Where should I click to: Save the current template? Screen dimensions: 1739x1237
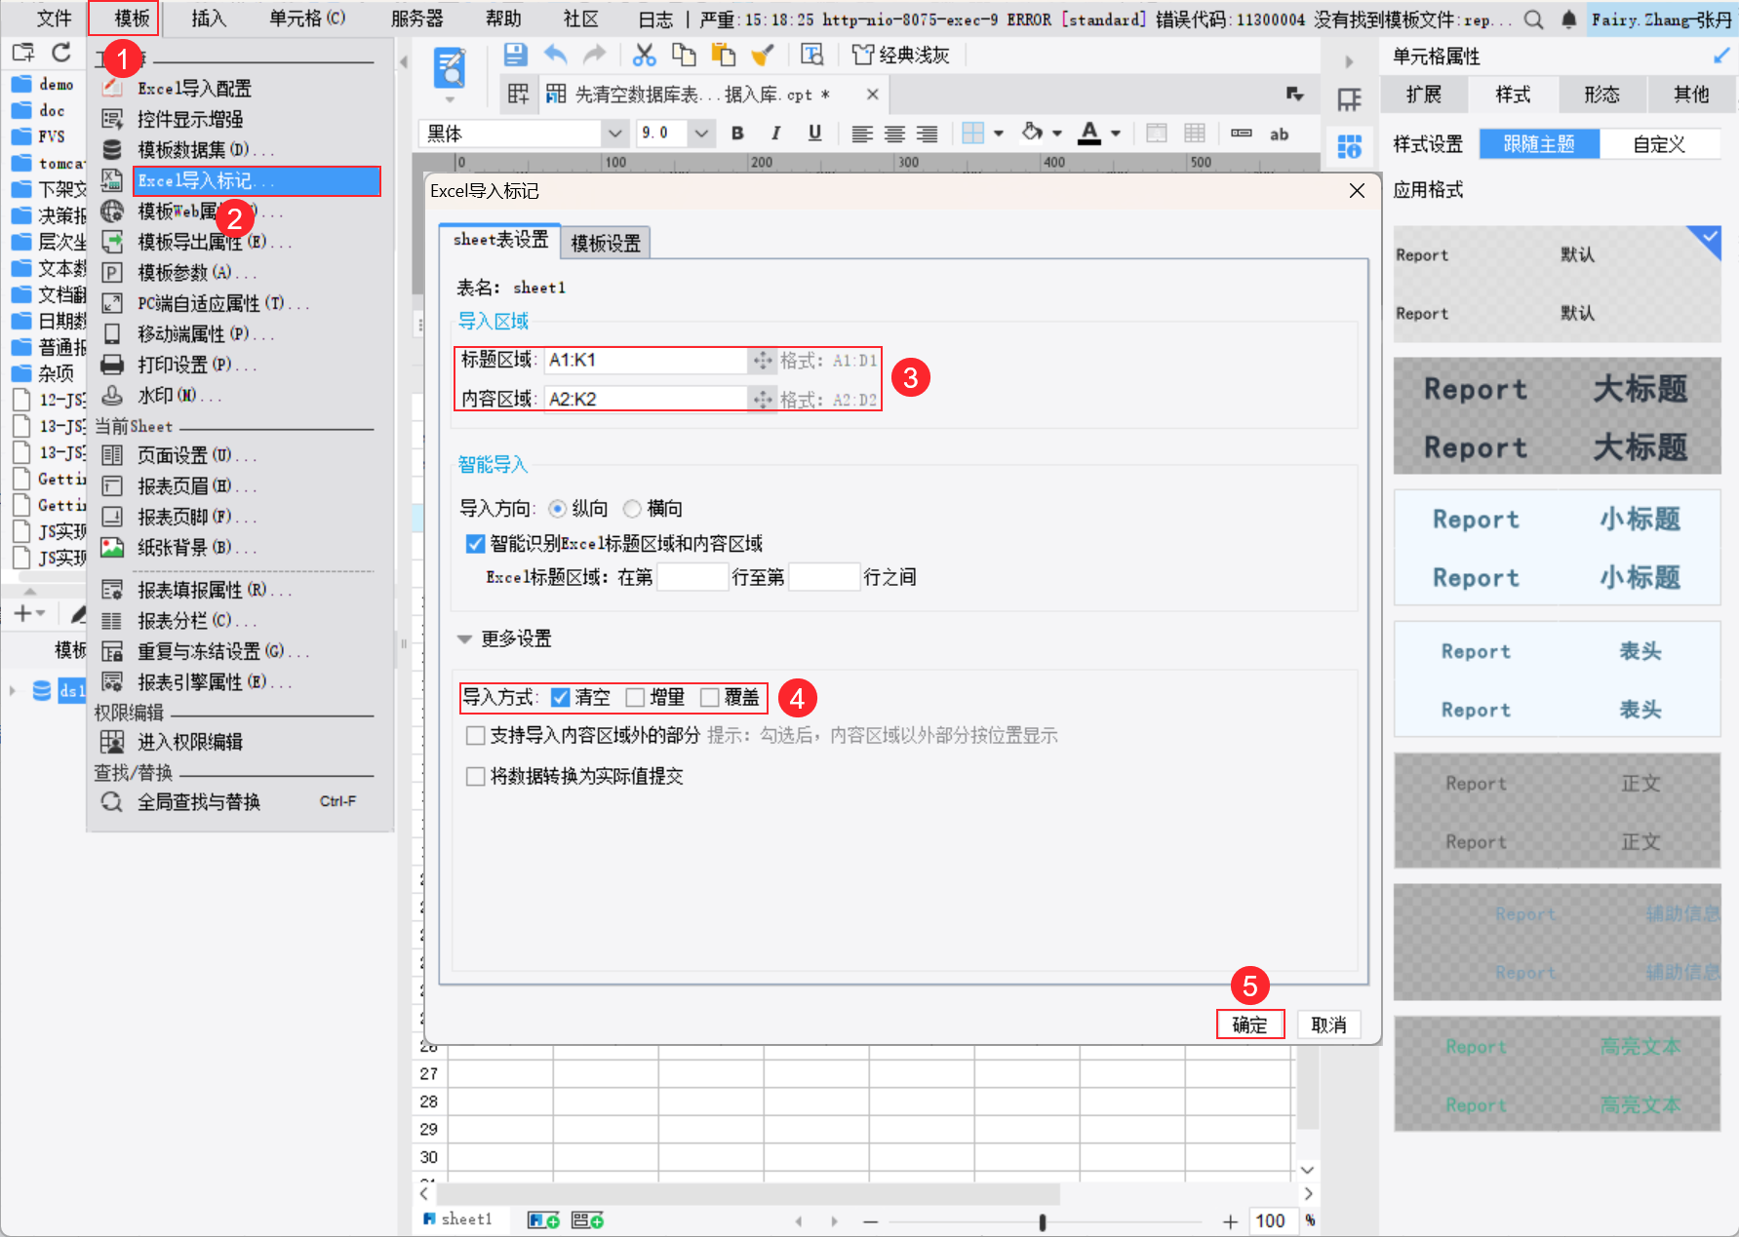click(515, 56)
